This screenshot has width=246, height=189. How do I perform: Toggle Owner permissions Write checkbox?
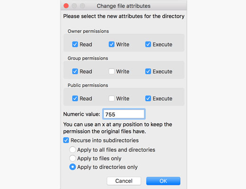[x=112, y=44]
